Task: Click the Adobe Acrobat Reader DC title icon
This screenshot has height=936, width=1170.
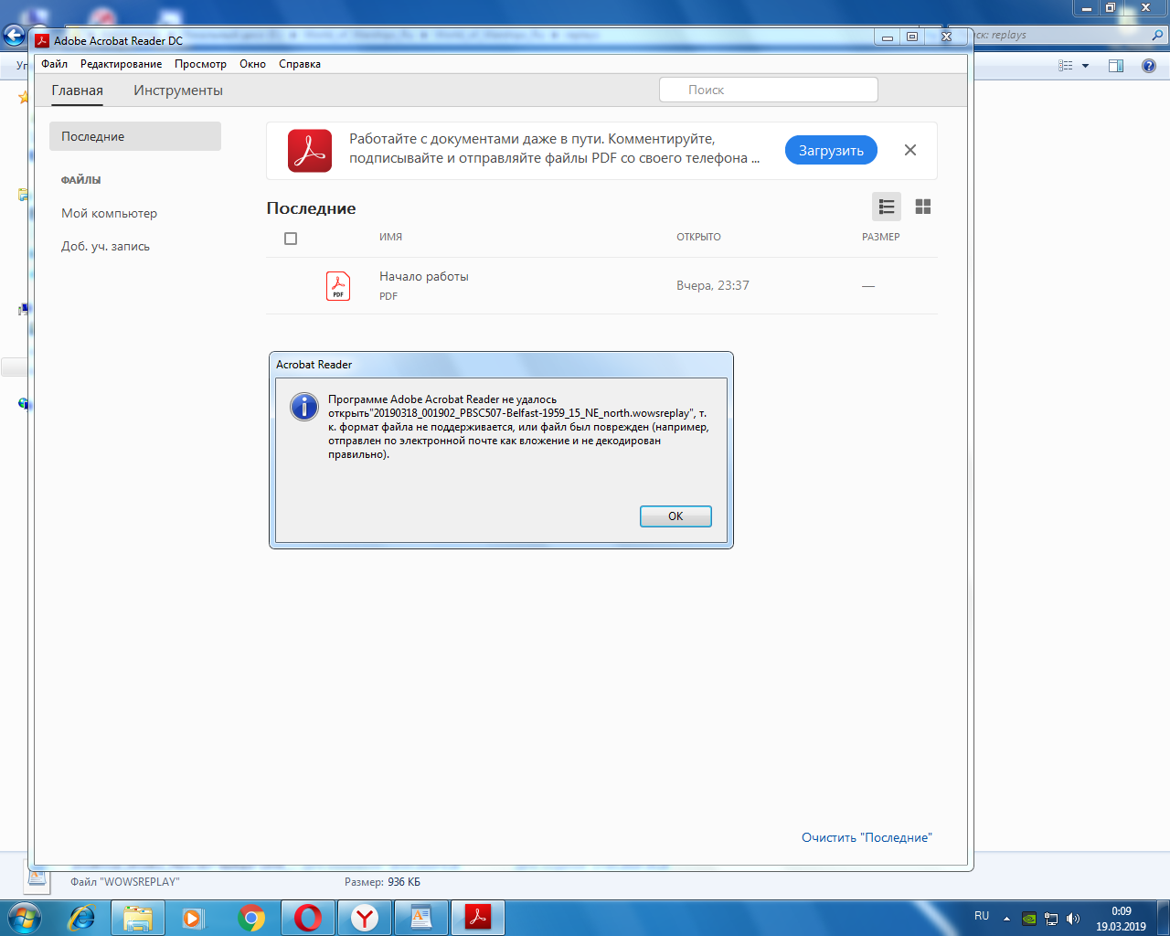Action: (x=42, y=40)
